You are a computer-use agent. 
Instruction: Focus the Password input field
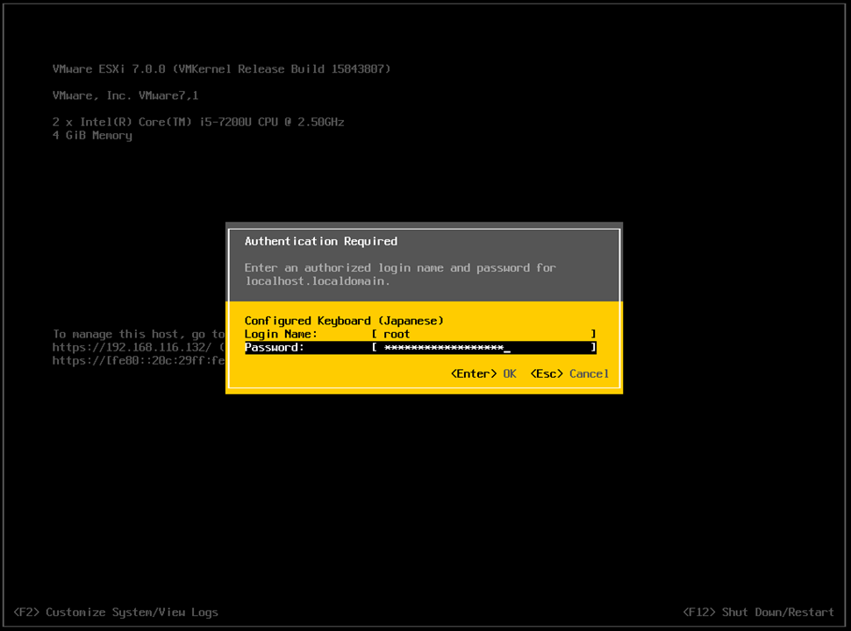(484, 347)
